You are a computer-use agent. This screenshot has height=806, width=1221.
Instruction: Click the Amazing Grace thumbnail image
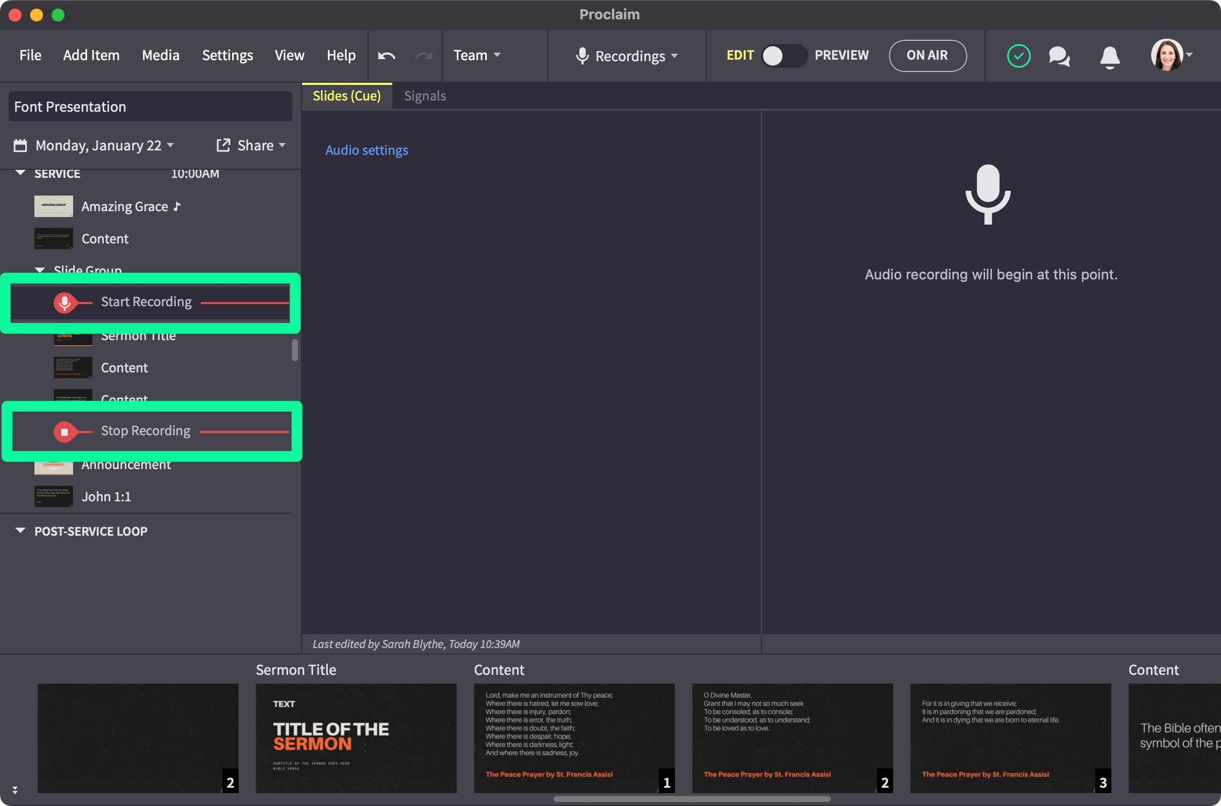click(x=54, y=206)
